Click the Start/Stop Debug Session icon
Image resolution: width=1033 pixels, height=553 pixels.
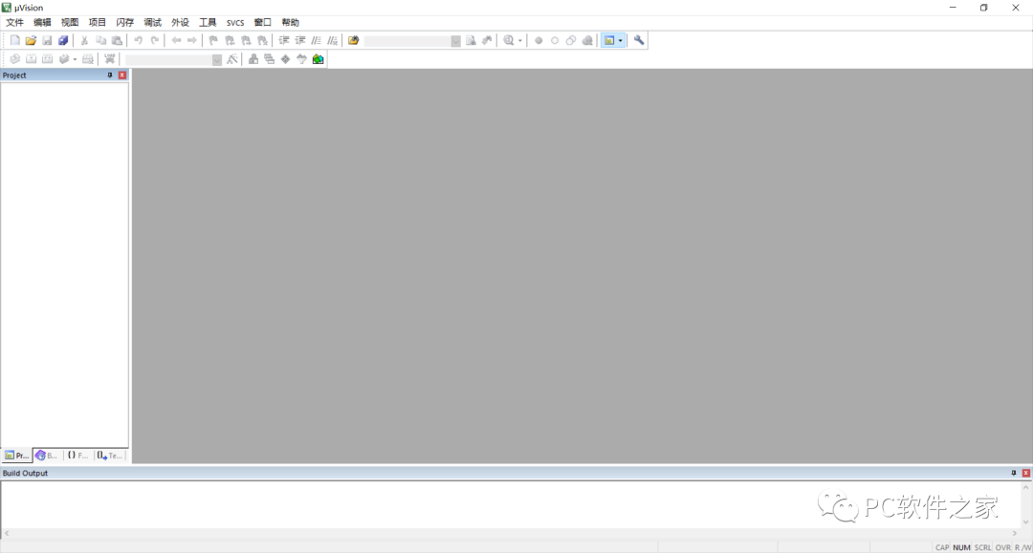click(509, 40)
